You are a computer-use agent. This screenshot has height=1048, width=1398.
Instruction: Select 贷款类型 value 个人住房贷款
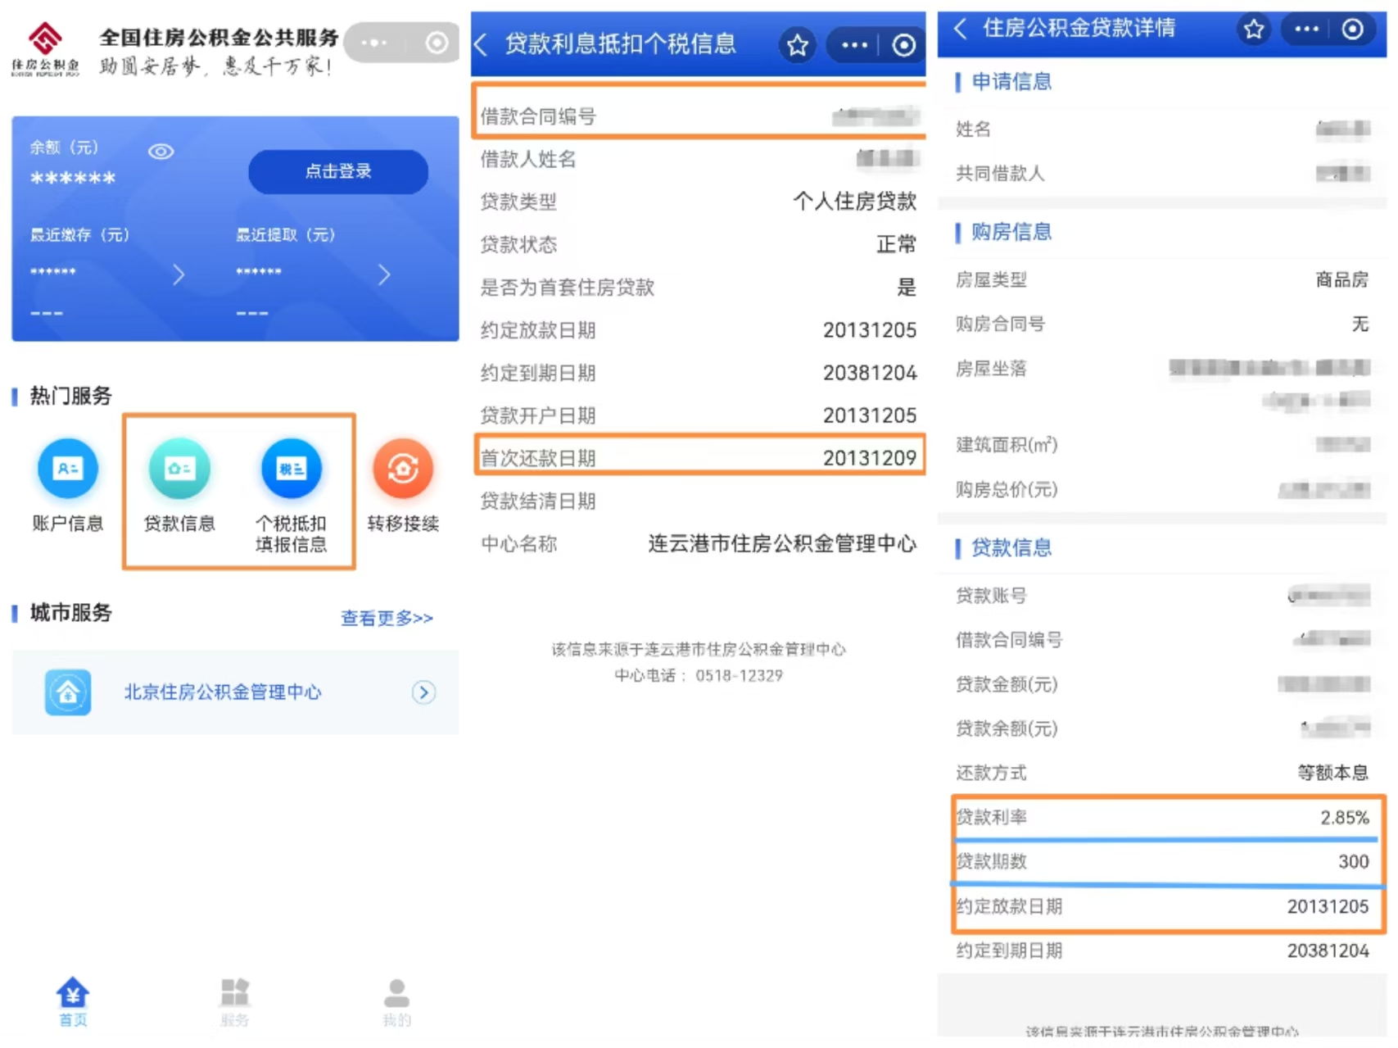(854, 202)
